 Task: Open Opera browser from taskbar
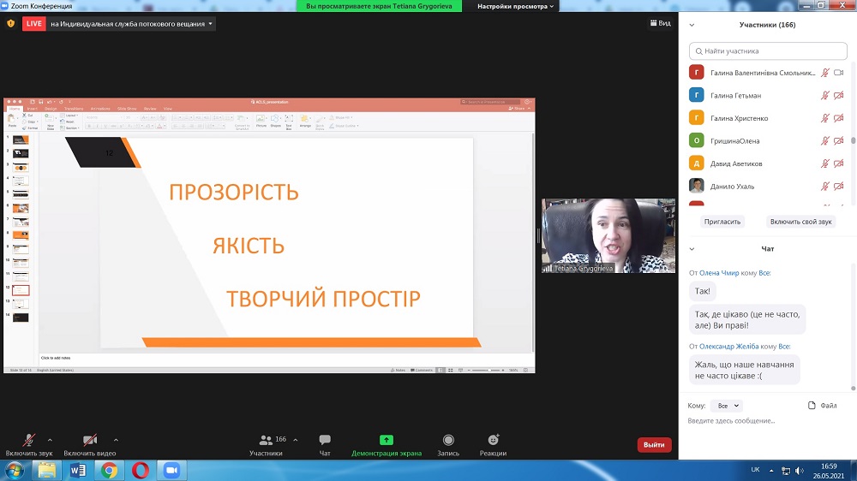(x=141, y=470)
